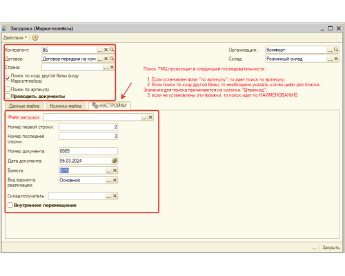Search Организация using magnifier icon
345x276 pixels.
[x=336, y=50]
